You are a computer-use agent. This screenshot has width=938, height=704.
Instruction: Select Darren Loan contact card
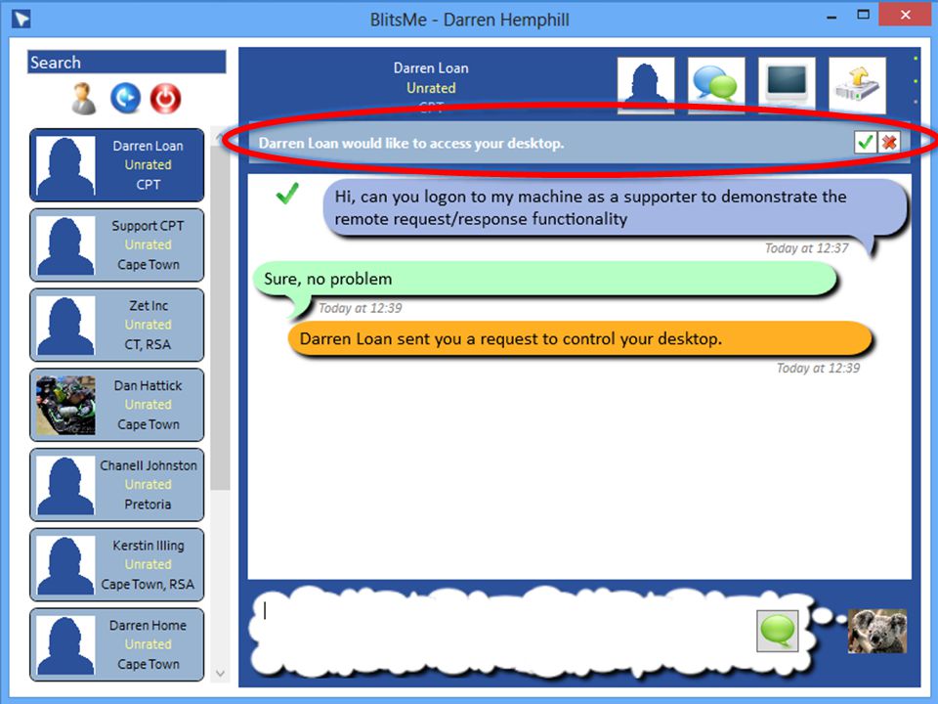click(x=116, y=165)
